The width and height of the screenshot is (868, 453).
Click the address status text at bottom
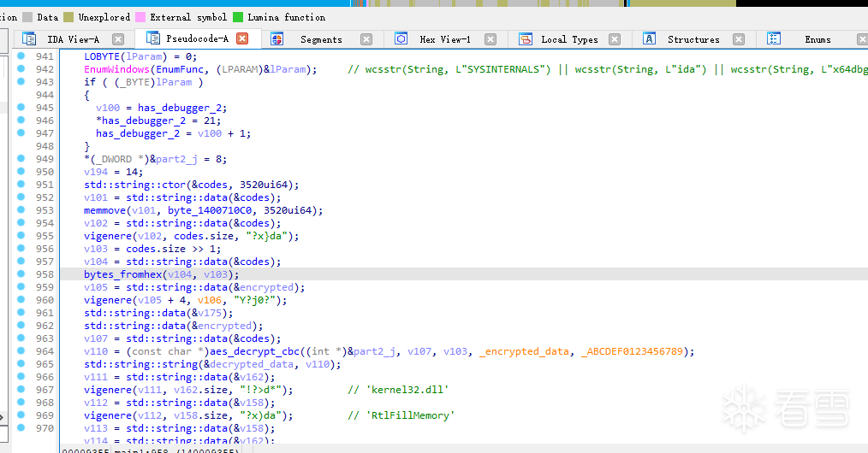150,451
